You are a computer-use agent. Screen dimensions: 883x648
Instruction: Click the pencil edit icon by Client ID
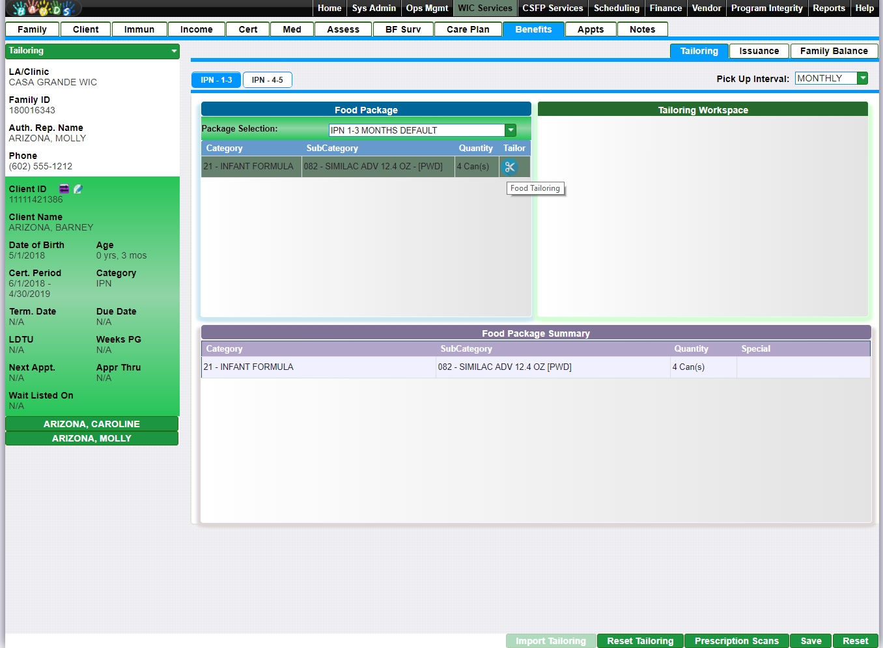(78, 189)
